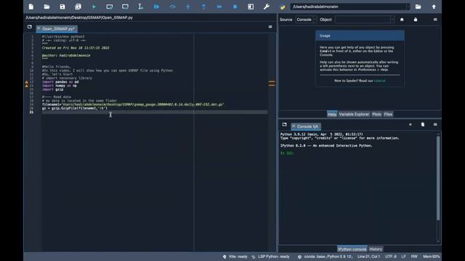Click the conda base Python 3.9.12 status
The height and width of the screenshot is (261, 465).
325,257
